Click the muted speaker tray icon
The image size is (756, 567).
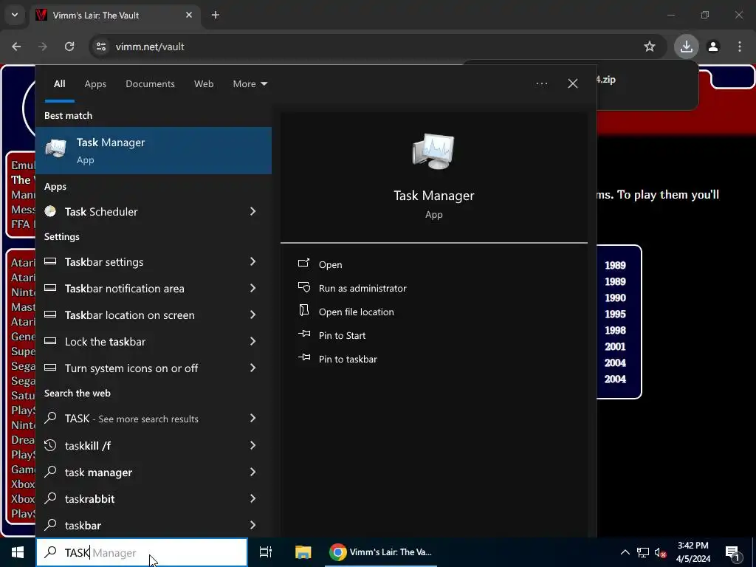point(661,552)
